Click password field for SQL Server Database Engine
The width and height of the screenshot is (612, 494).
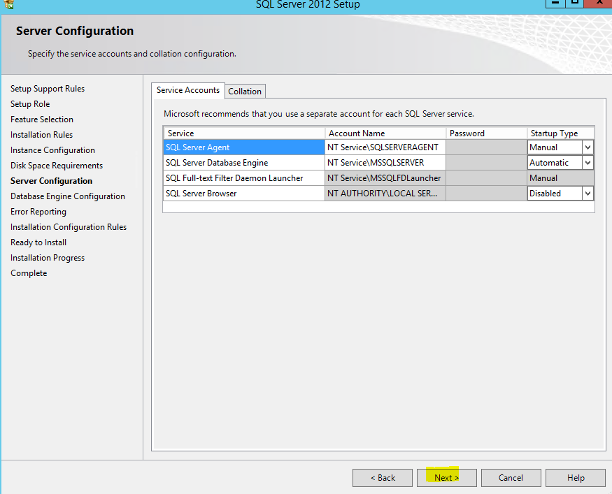[x=486, y=163]
